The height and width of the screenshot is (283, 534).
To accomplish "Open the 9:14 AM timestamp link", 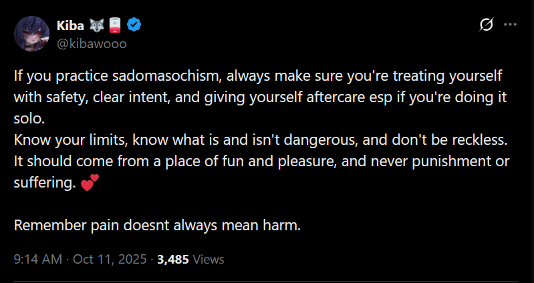I will [x=38, y=260].
